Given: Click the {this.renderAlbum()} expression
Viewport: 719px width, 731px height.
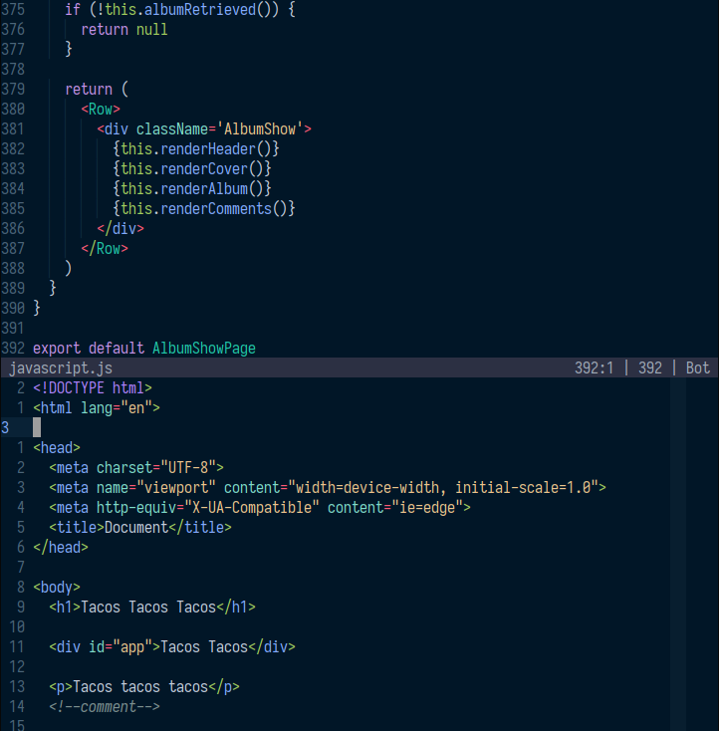Looking at the screenshot, I should click(x=192, y=189).
